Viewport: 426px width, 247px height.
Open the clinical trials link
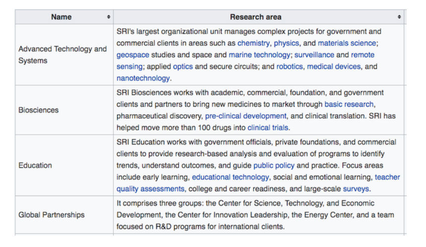tap(268, 127)
